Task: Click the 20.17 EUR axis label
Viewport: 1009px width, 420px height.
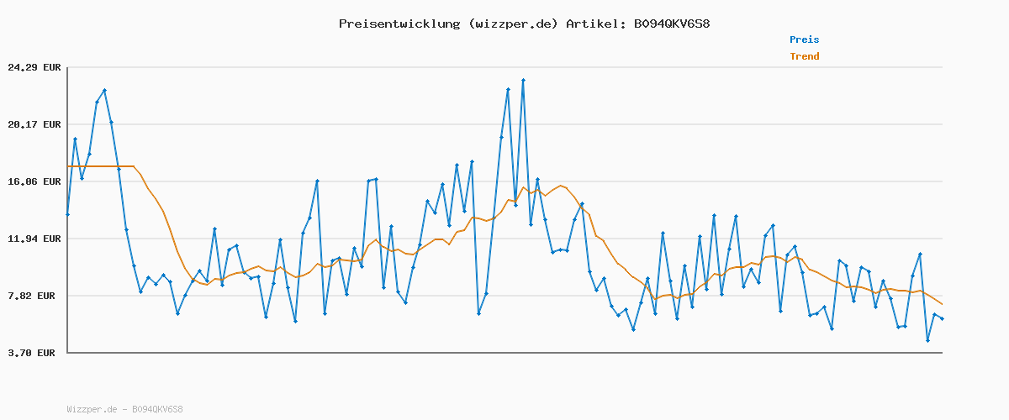Action: [34, 124]
